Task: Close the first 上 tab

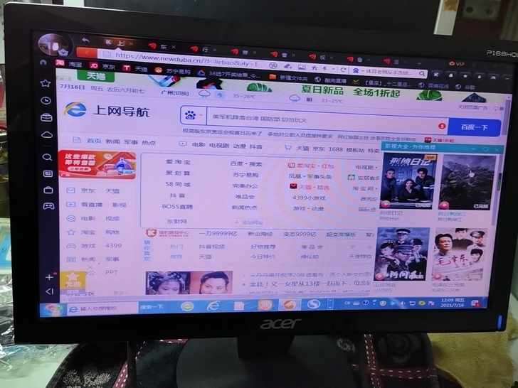Action: [x=131, y=43]
